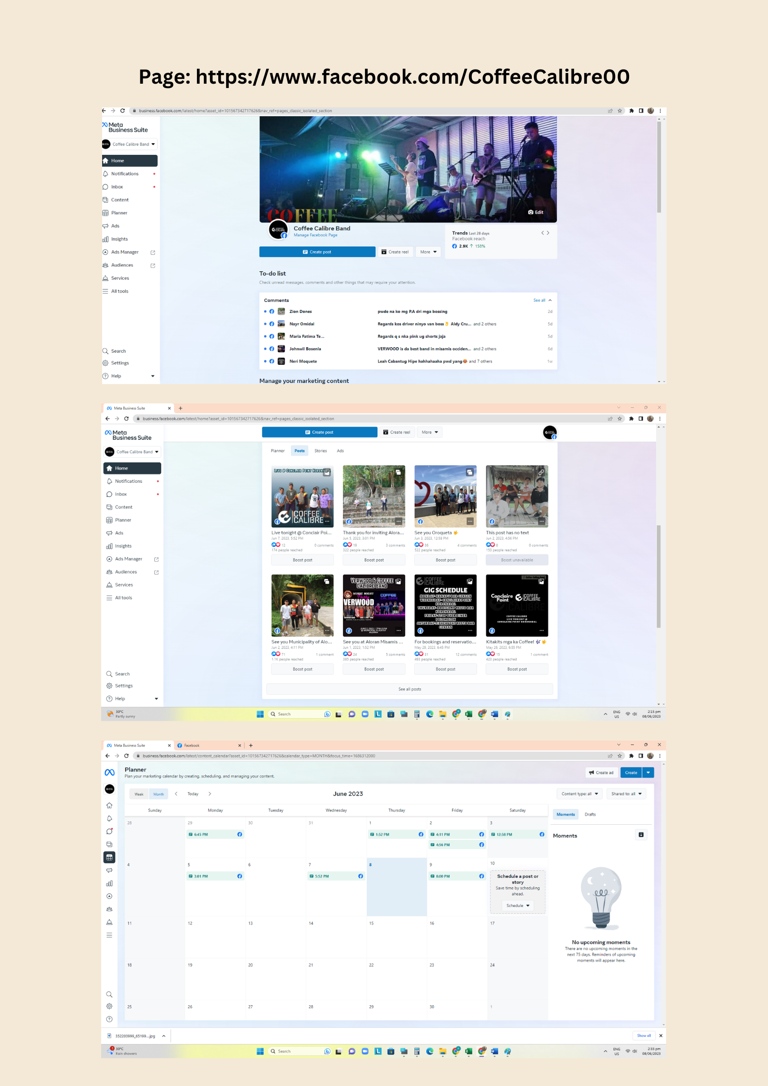Switch to Stories tab above posts grid
768x1086 pixels.
[320, 451]
